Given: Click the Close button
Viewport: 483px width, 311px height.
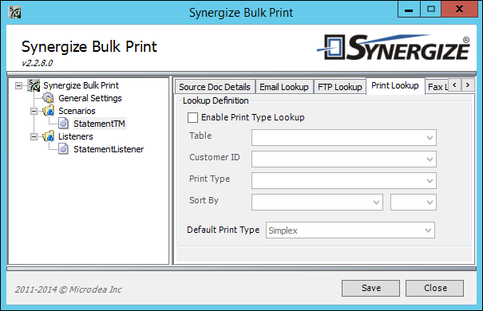Looking at the screenshot, I should tap(434, 288).
